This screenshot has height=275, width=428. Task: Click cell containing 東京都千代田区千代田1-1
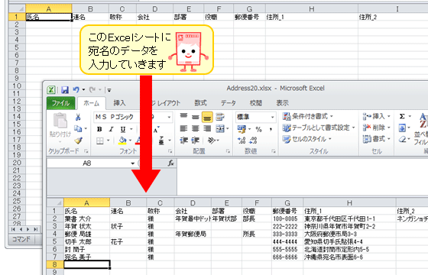click(349, 218)
